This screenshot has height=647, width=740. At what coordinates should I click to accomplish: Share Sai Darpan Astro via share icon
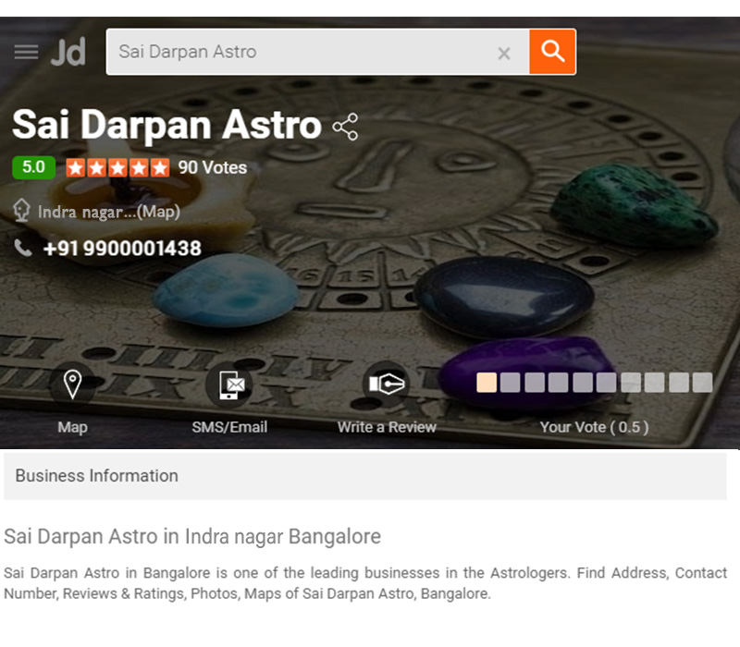[345, 127]
